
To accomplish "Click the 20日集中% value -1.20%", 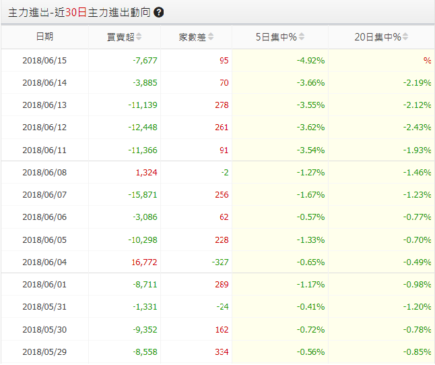I will pos(417,306).
